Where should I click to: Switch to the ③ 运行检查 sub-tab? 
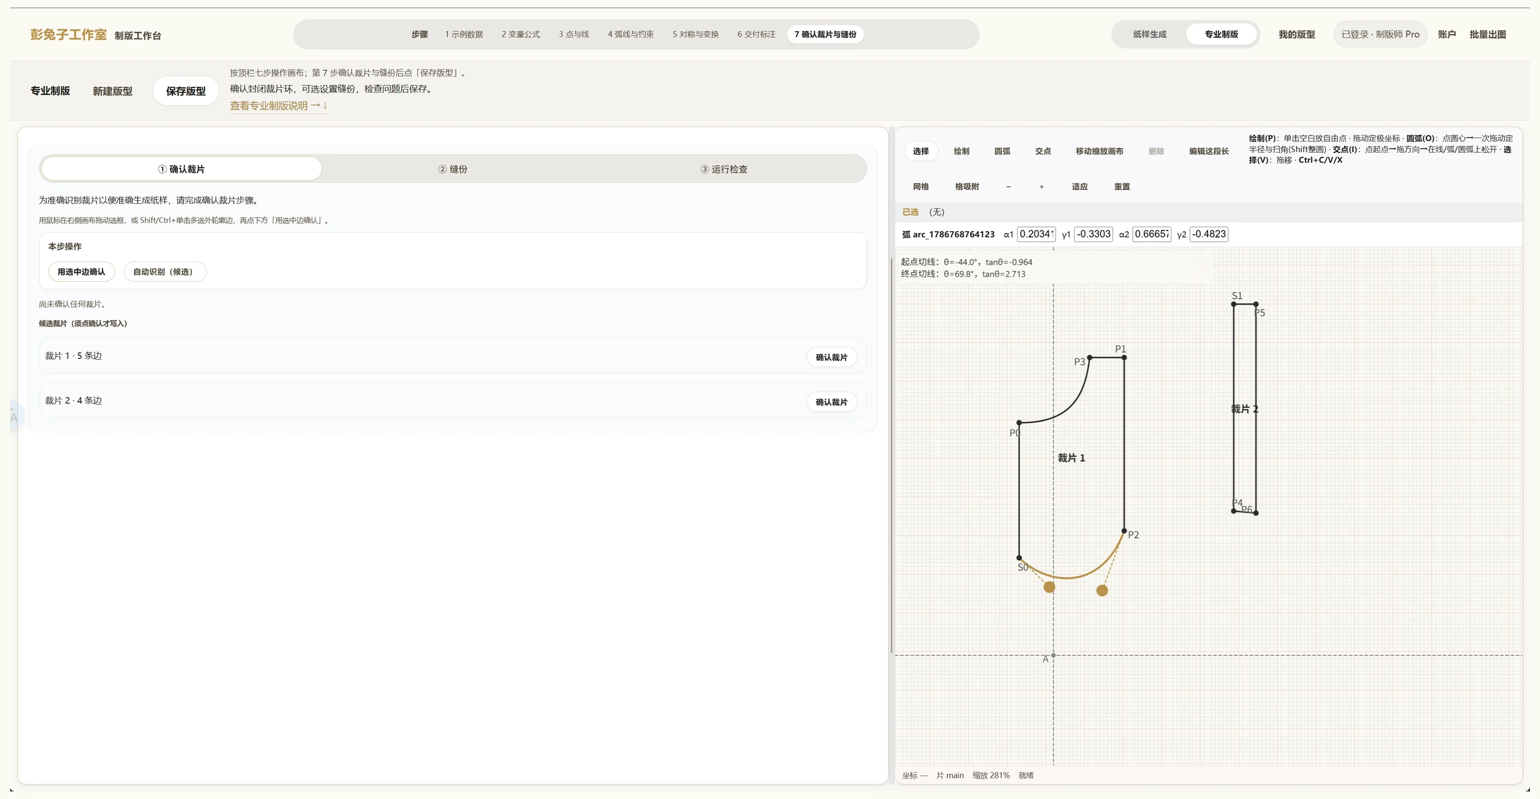point(724,169)
